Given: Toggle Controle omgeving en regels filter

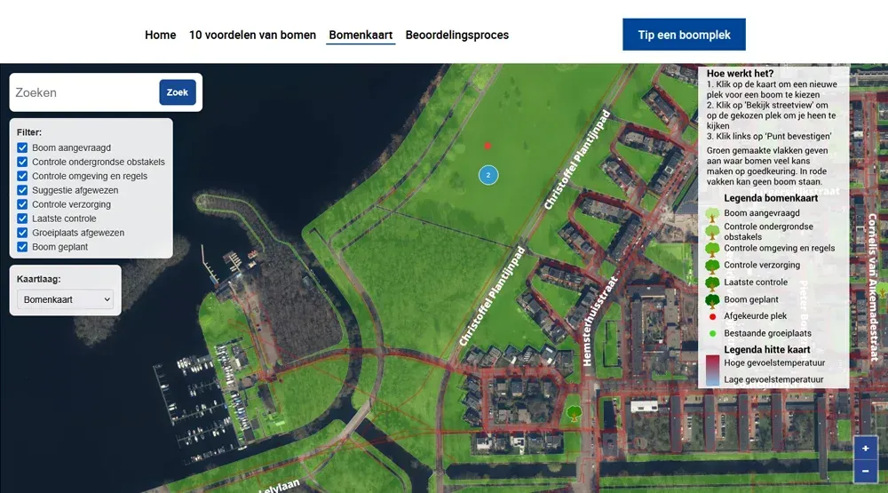Looking at the screenshot, I should 22,176.
